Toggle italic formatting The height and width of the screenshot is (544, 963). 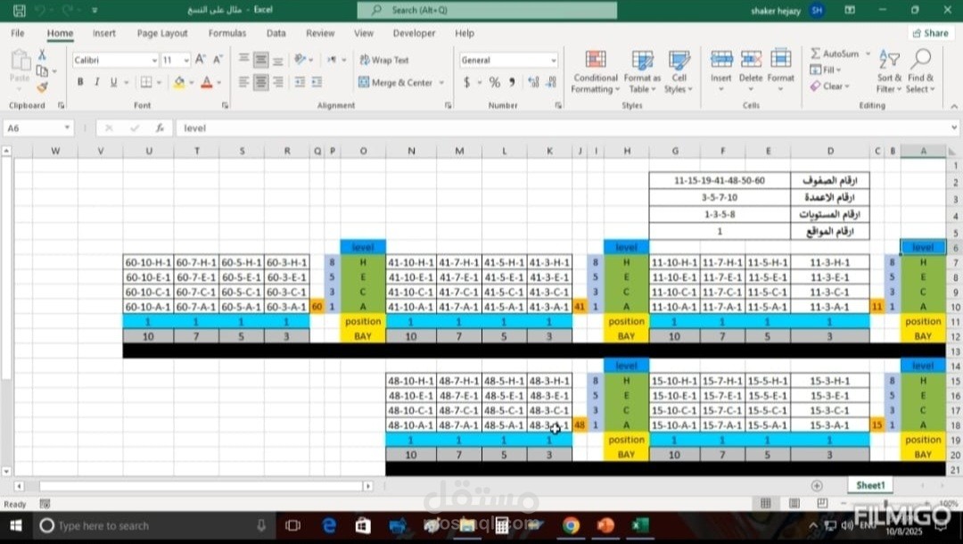point(95,82)
